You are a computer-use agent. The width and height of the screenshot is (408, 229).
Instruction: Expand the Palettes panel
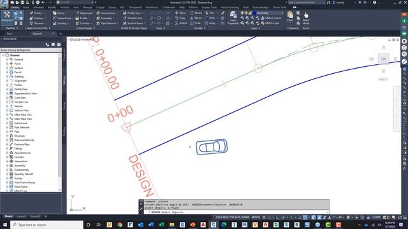[12, 28]
